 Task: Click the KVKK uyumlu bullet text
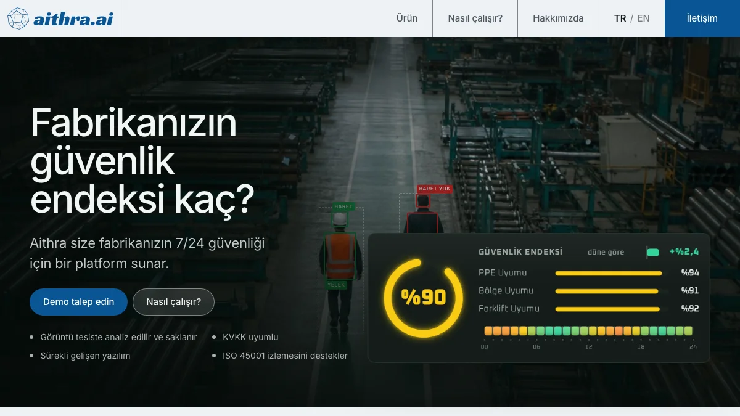[x=250, y=337]
